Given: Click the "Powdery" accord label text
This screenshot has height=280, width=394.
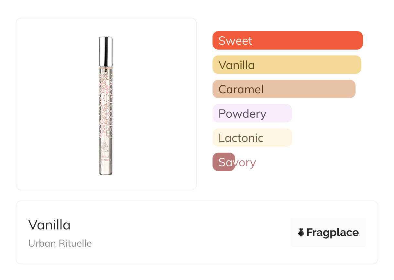Looking at the screenshot, I should pyautogui.click(x=242, y=114).
